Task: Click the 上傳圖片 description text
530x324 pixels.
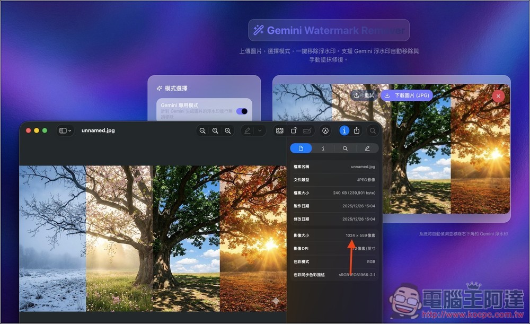Action: click(x=329, y=55)
